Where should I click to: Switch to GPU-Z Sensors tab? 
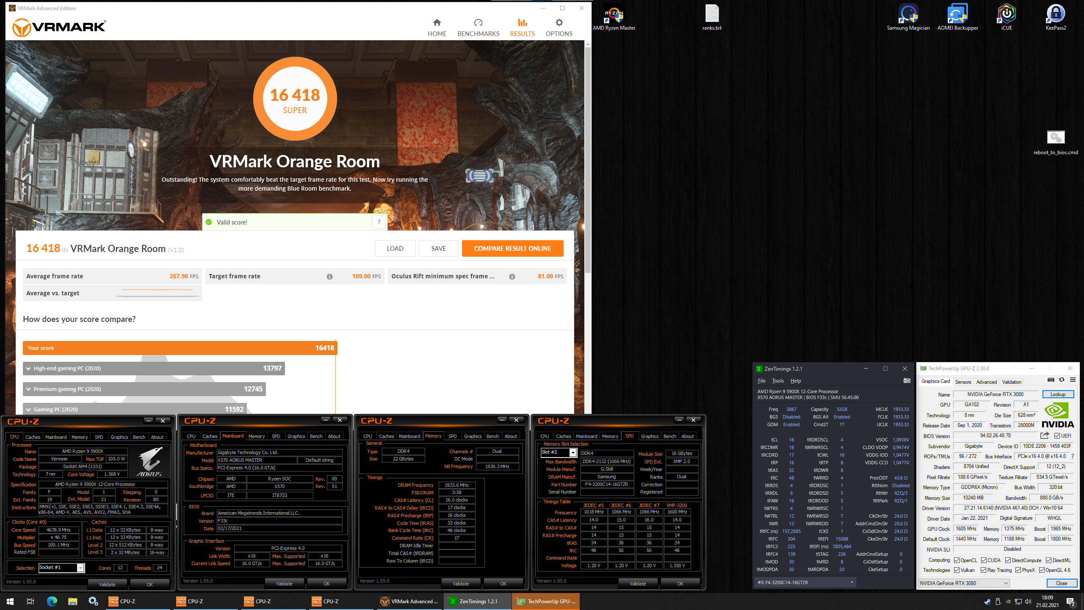(x=963, y=382)
